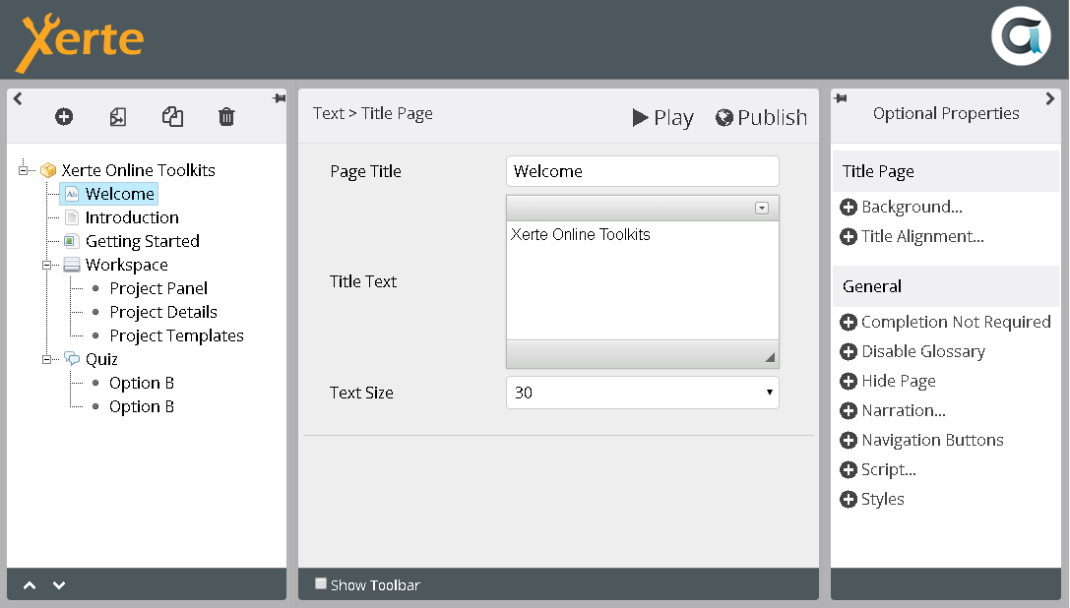Viewport: 1070px width, 608px height.
Task: Click the Script... link text
Action: click(889, 469)
